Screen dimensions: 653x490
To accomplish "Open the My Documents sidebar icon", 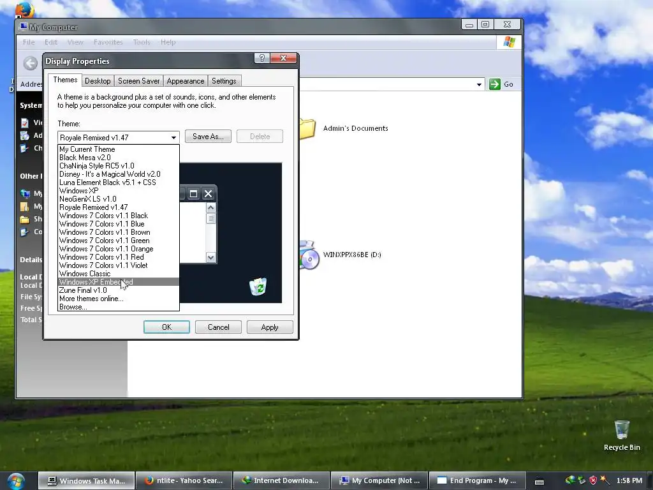I will (25, 206).
